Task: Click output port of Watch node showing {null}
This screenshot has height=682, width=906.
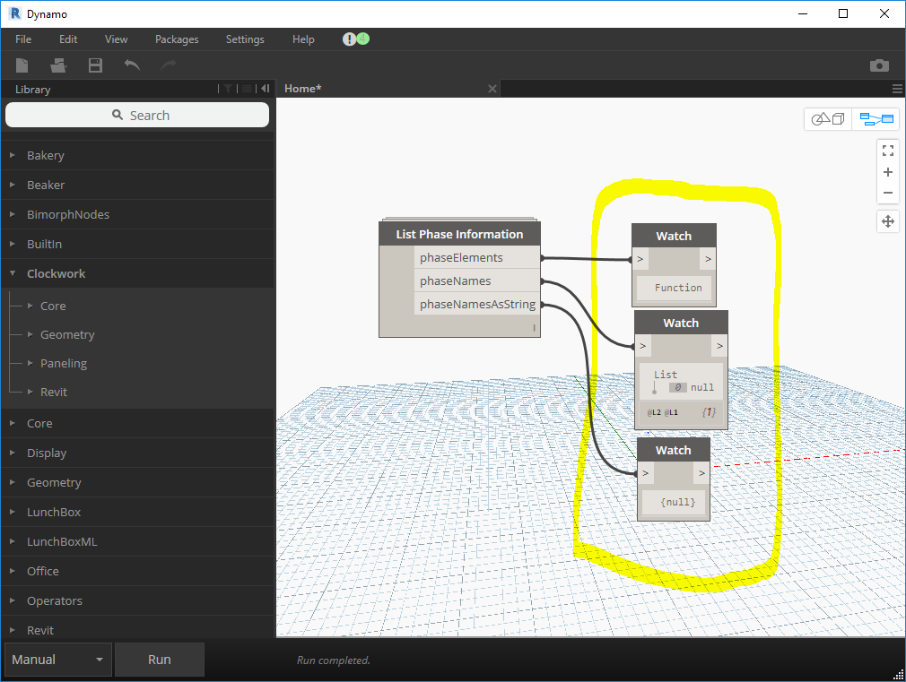Action: 701,473
